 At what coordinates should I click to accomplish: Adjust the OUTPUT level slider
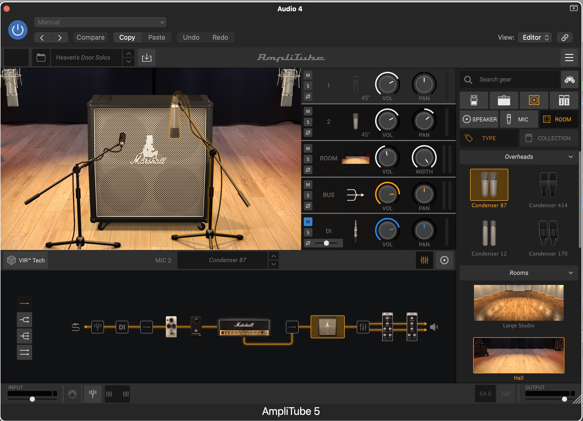pos(564,399)
